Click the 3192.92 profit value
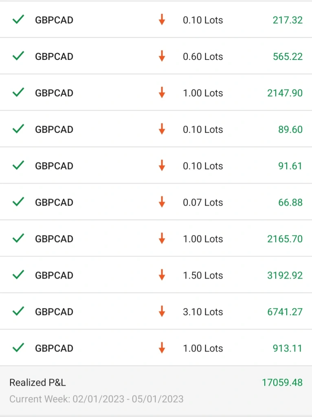312x417 pixels. coord(285,275)
